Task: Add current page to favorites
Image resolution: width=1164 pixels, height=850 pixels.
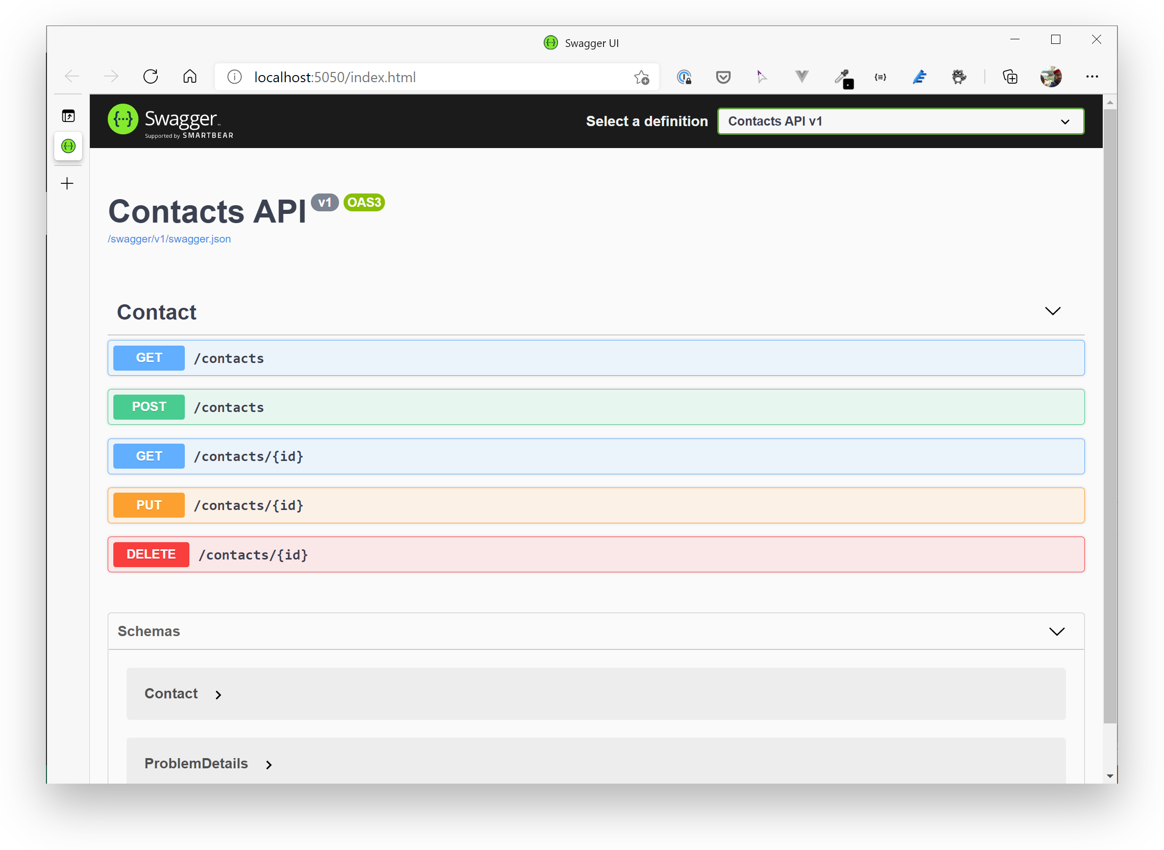Action: coord(641,77)
